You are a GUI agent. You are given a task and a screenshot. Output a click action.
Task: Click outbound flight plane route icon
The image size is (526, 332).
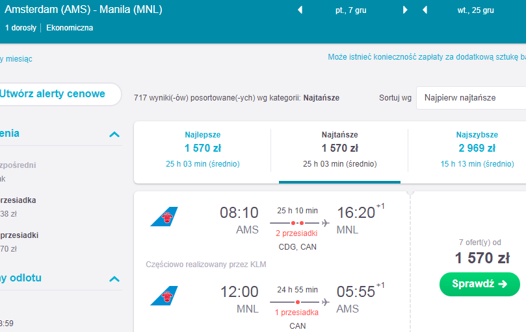(325, 223)
